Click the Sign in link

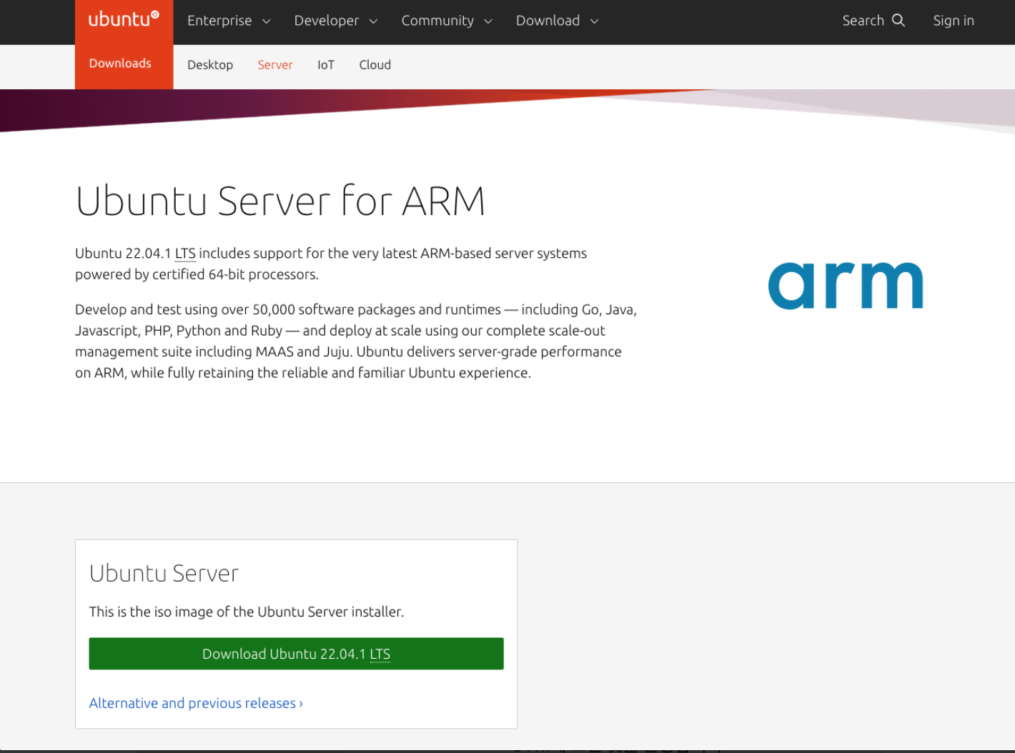(954, 21)
